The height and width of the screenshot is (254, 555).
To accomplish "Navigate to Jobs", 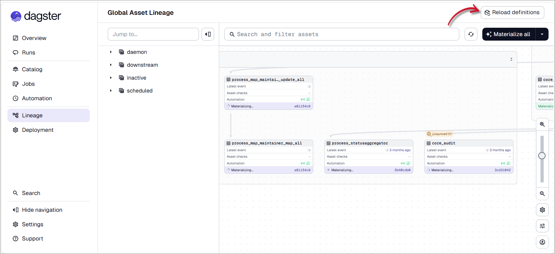I will [x=48, y=84].
